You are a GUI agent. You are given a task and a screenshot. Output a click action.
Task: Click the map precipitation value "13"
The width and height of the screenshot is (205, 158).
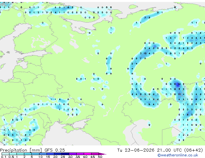(179, 84)
